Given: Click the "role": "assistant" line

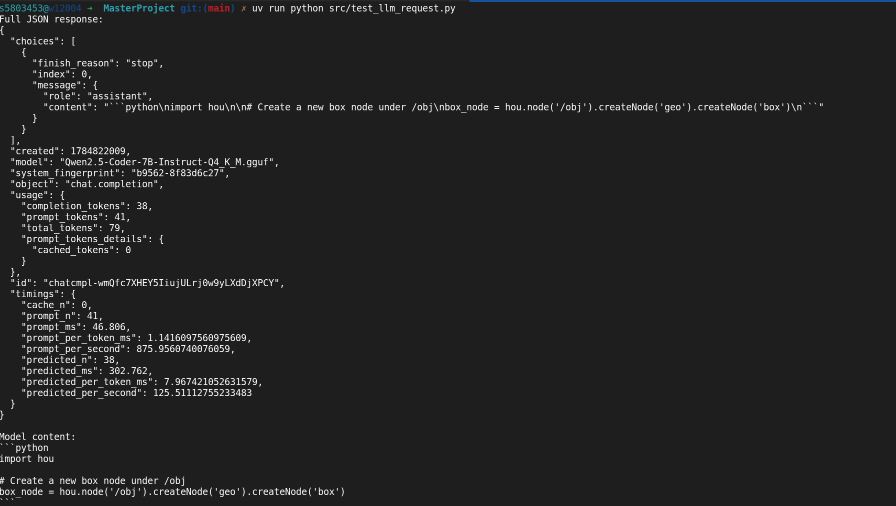Looking at the screenshot, I should 98,96.
